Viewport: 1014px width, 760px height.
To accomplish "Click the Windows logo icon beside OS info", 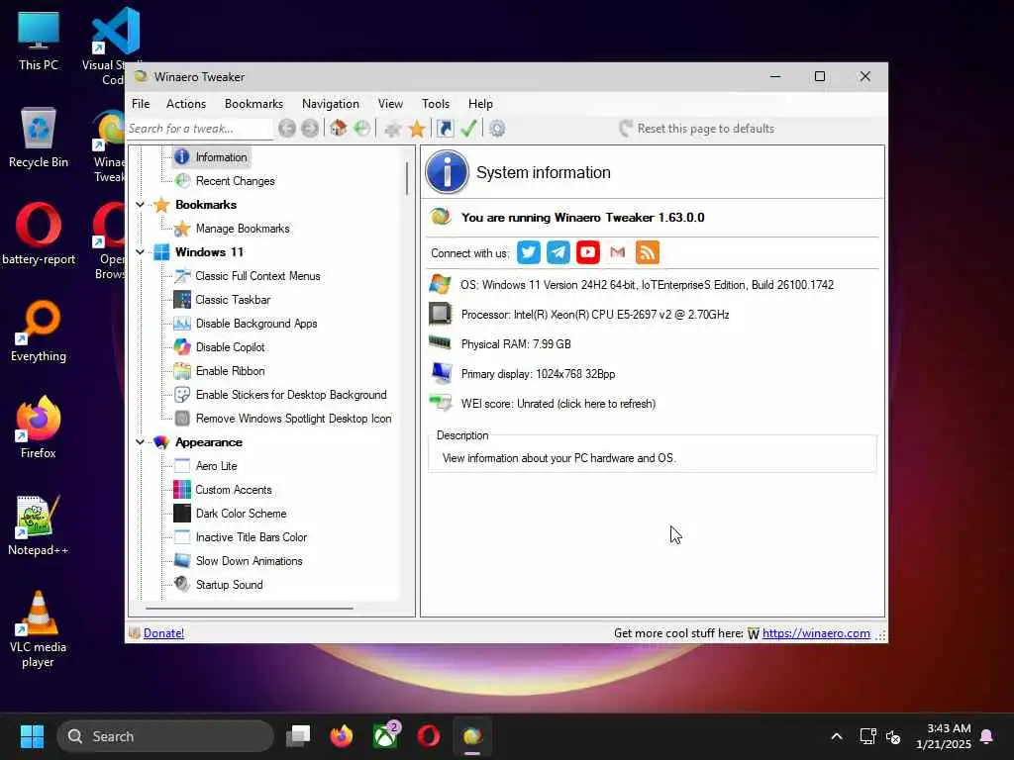I will coord(441,284).
